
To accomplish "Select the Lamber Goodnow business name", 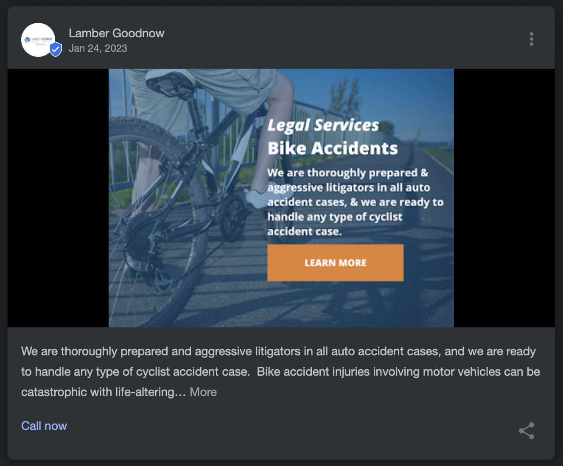I will [116, 33].
